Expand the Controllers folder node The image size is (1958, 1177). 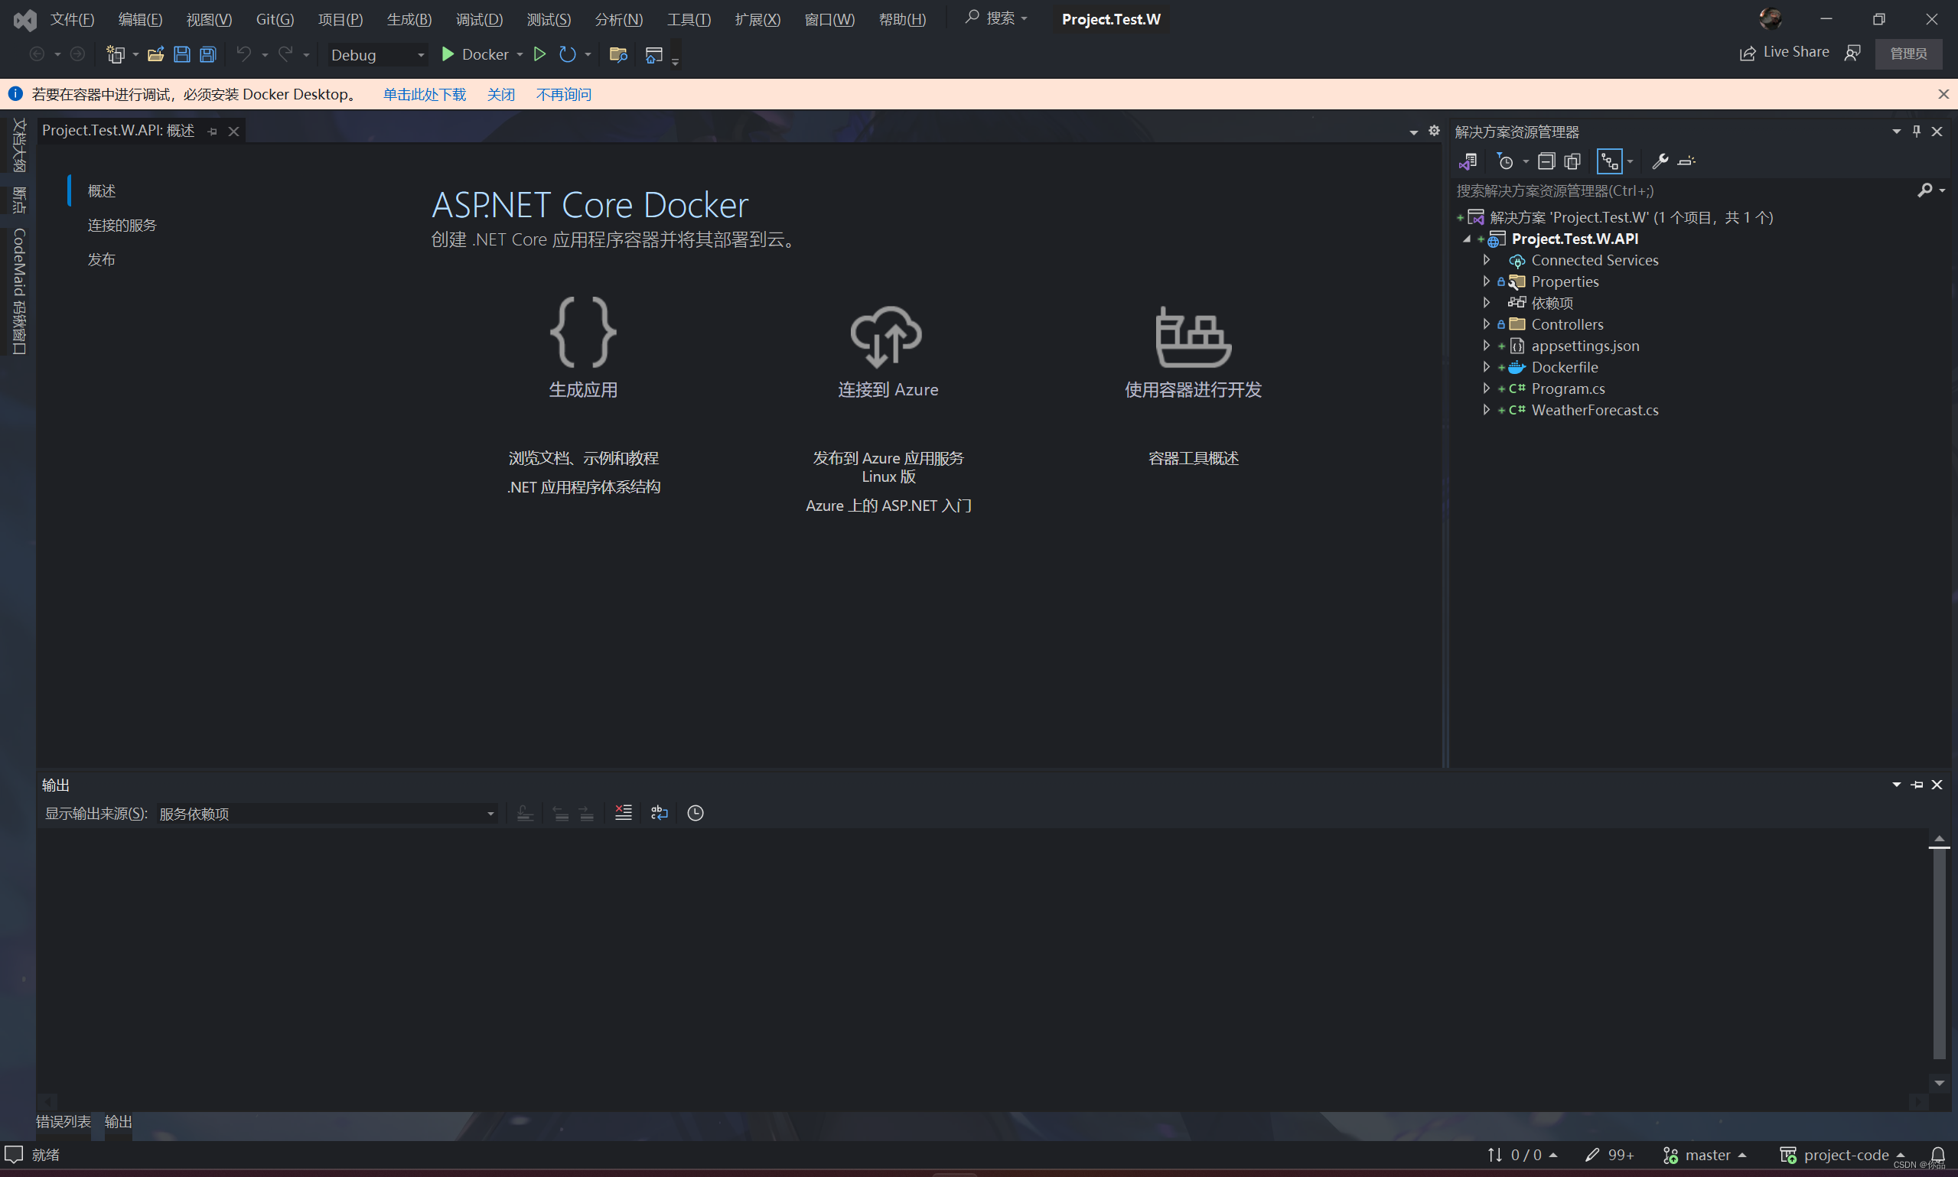[x=1486, y=324]
